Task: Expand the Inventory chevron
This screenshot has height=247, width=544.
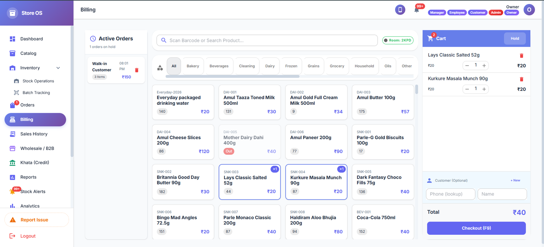Action: tap(58, 68)
